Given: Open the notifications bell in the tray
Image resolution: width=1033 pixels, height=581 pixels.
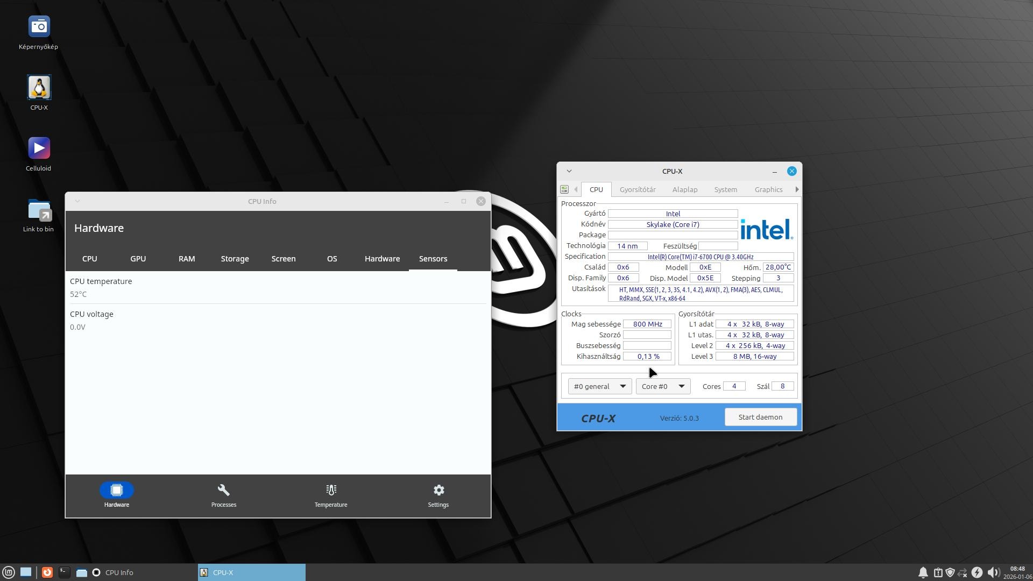Looking at the screenshot, I should (923, 572).
